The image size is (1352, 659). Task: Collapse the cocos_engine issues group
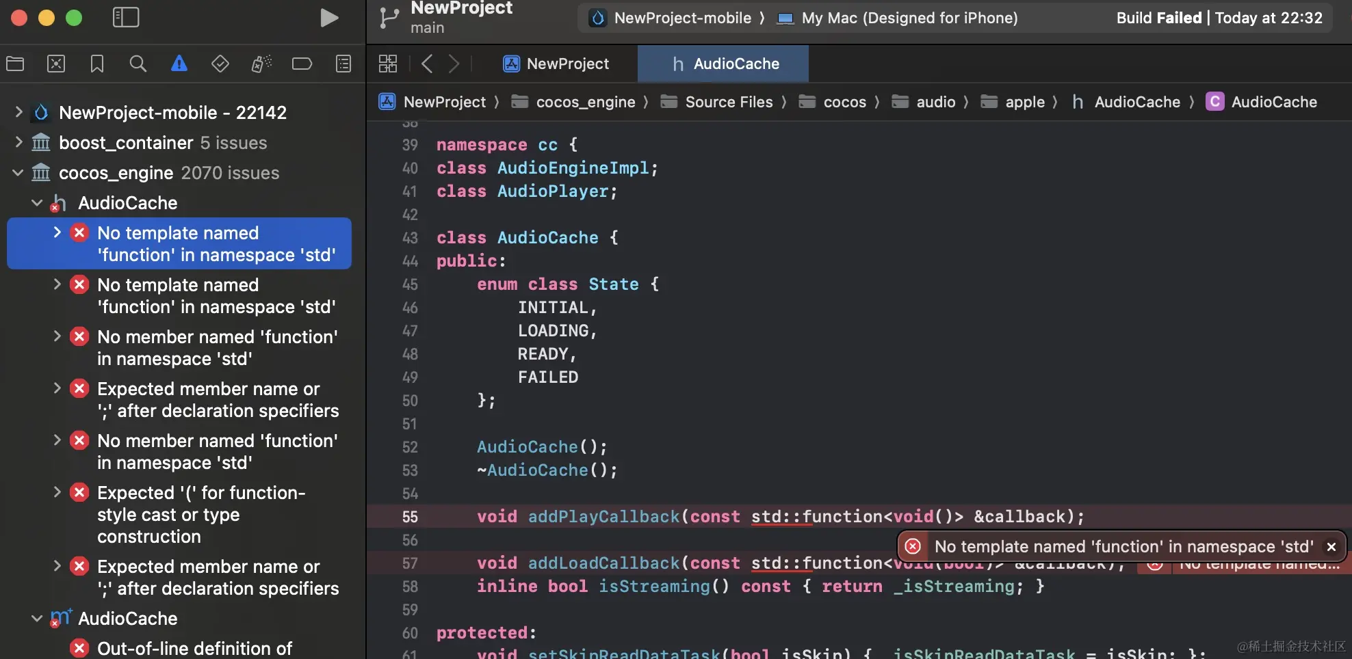[18, 172]
